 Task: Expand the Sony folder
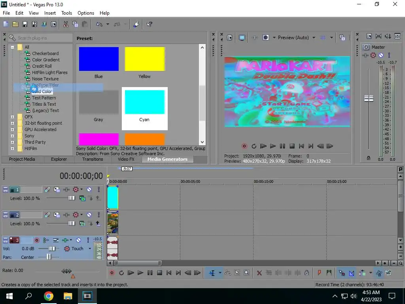12,136
